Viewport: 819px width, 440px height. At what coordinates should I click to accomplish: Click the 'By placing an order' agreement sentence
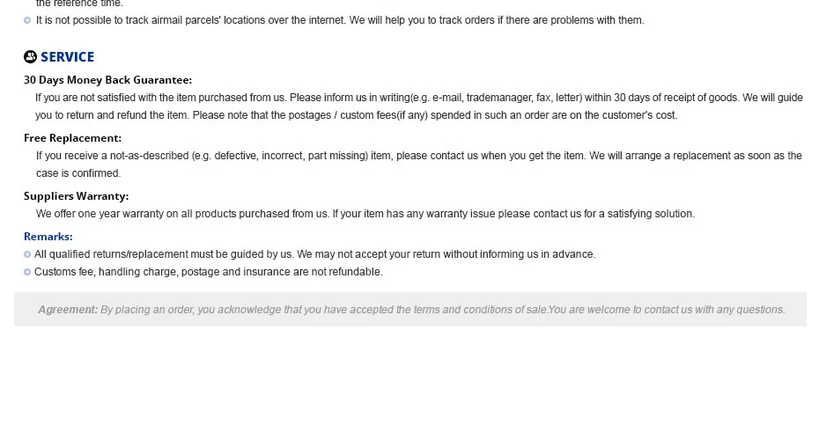[x=324, y=310]
